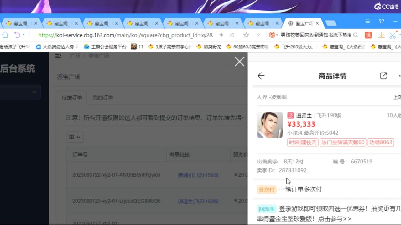Open bookmark 60加60.3高亲密孝
The image size is (401, 225).
point(247,47)
